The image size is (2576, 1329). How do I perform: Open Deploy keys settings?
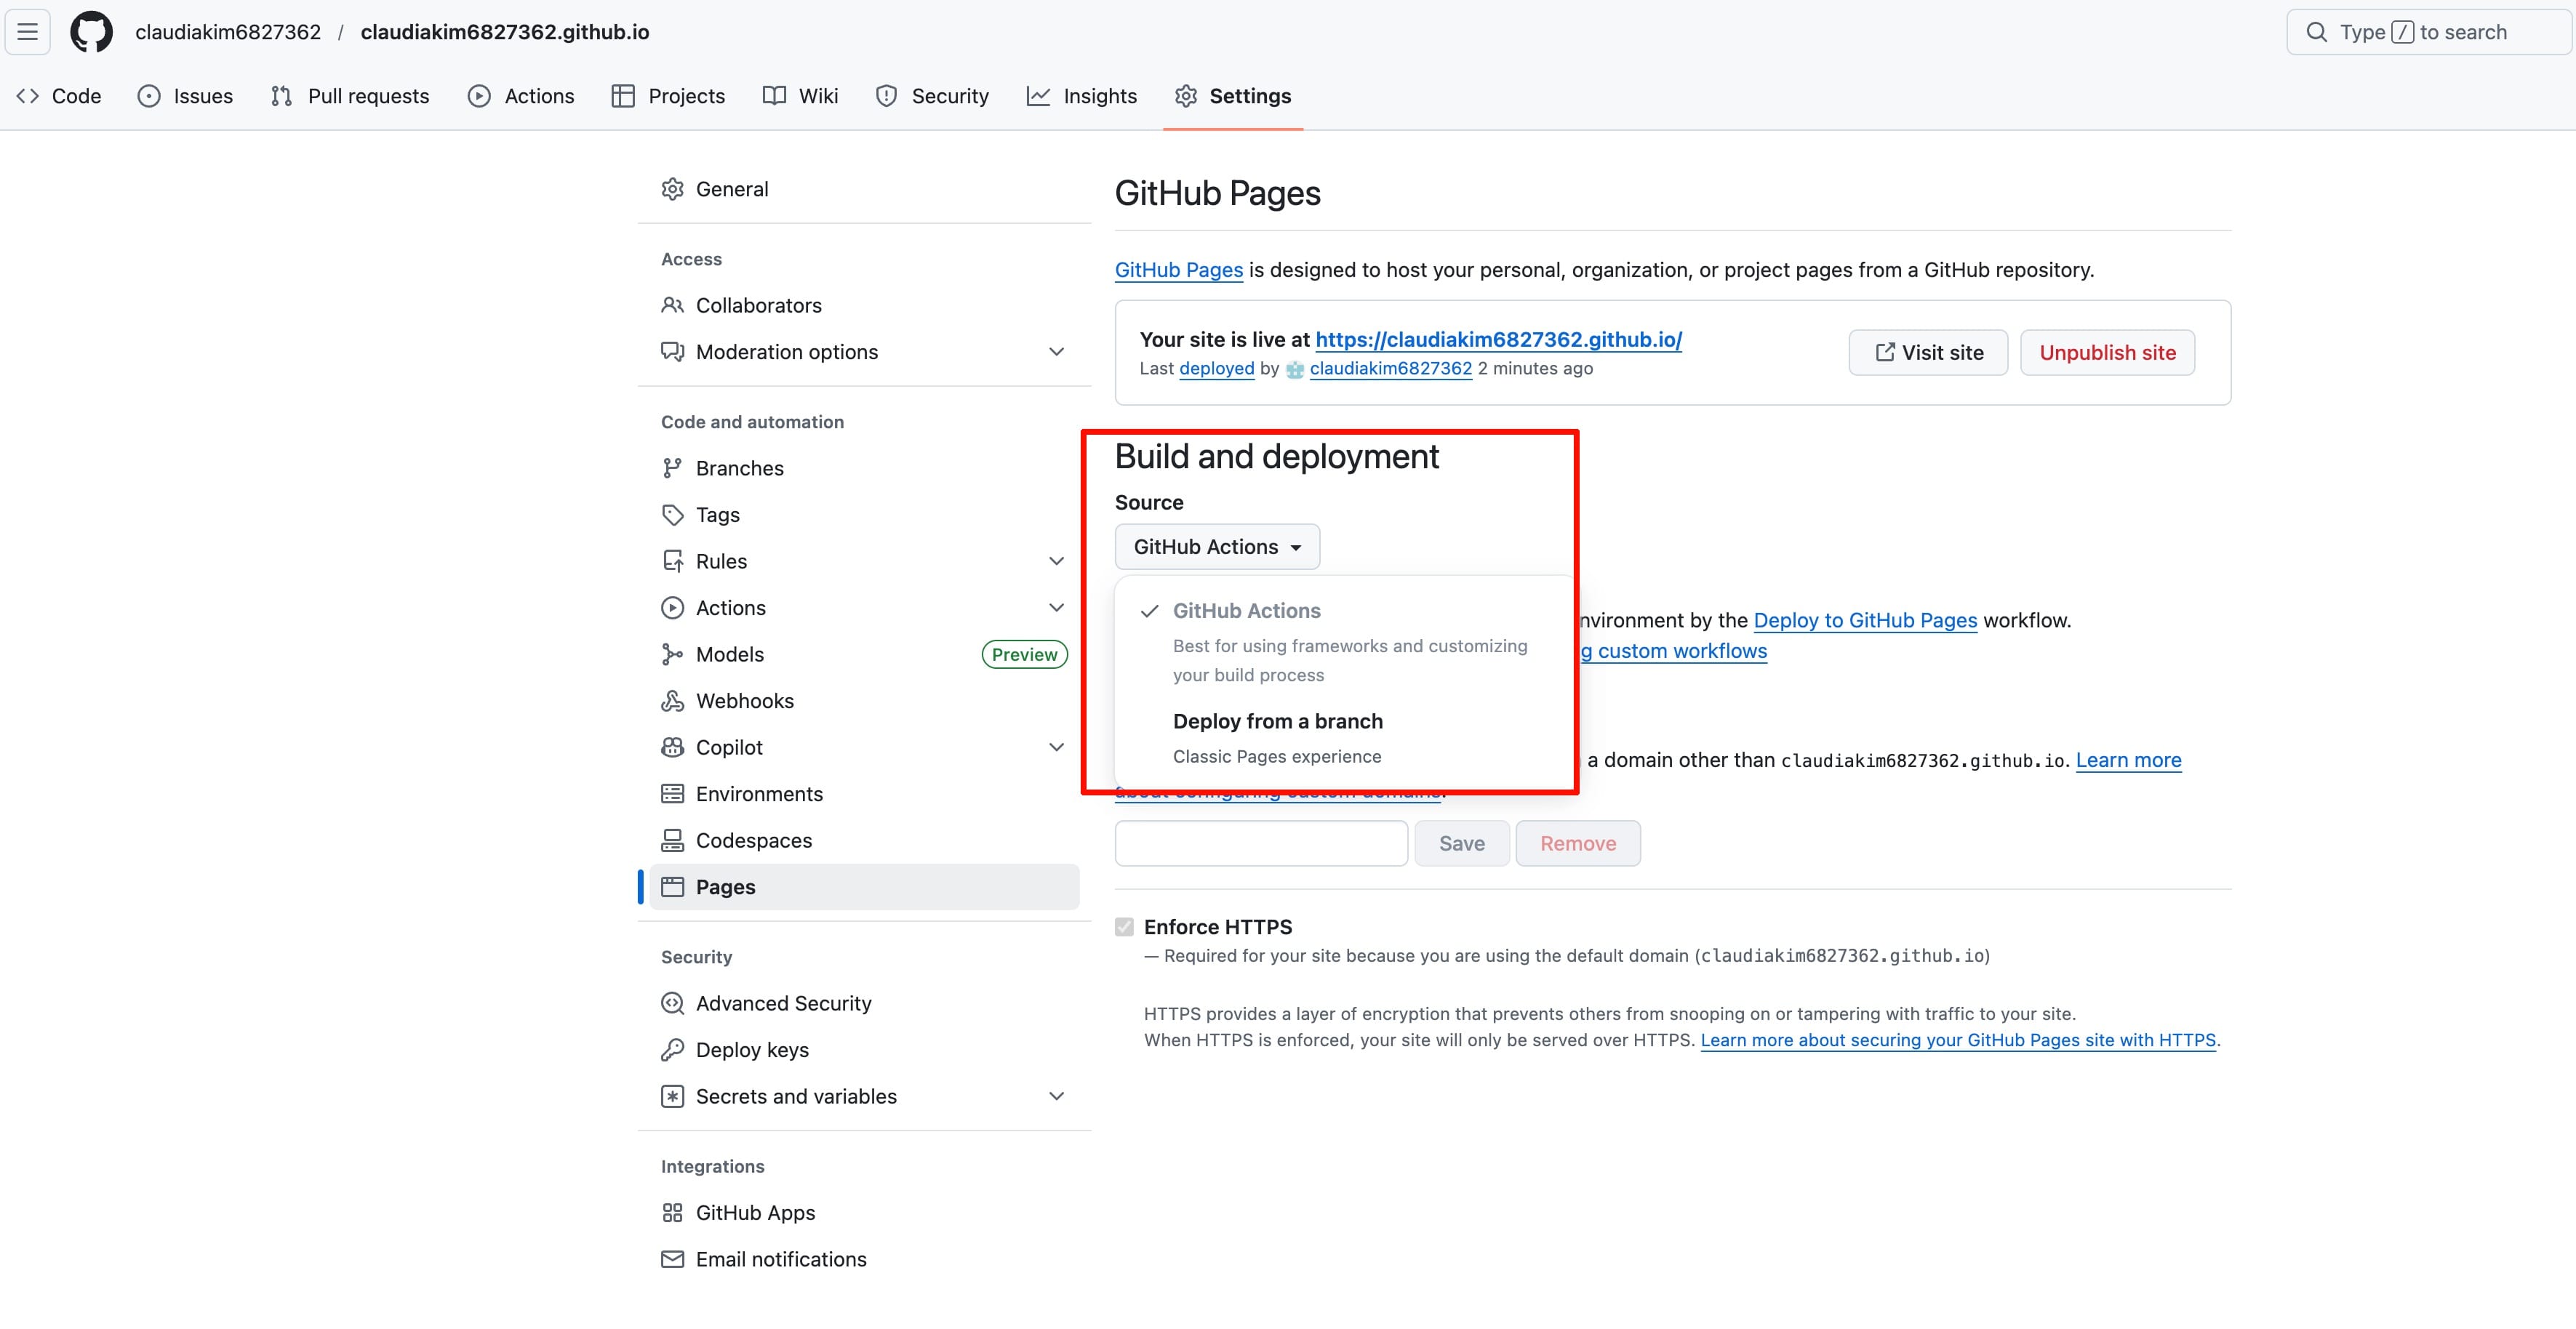[752, 1050]
